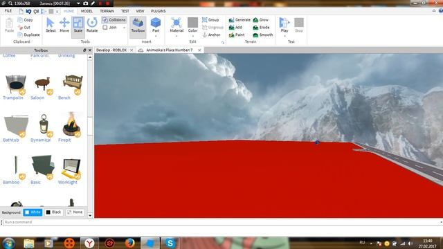This screenshot has width=443, height=249.
Task: Open Skype from the taskbar
Action: [170, 243]
